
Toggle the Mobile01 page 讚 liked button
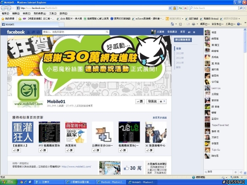[x=140, y=101]
